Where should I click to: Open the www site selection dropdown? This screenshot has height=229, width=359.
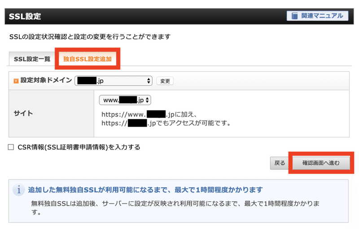(x=125, y=100)
